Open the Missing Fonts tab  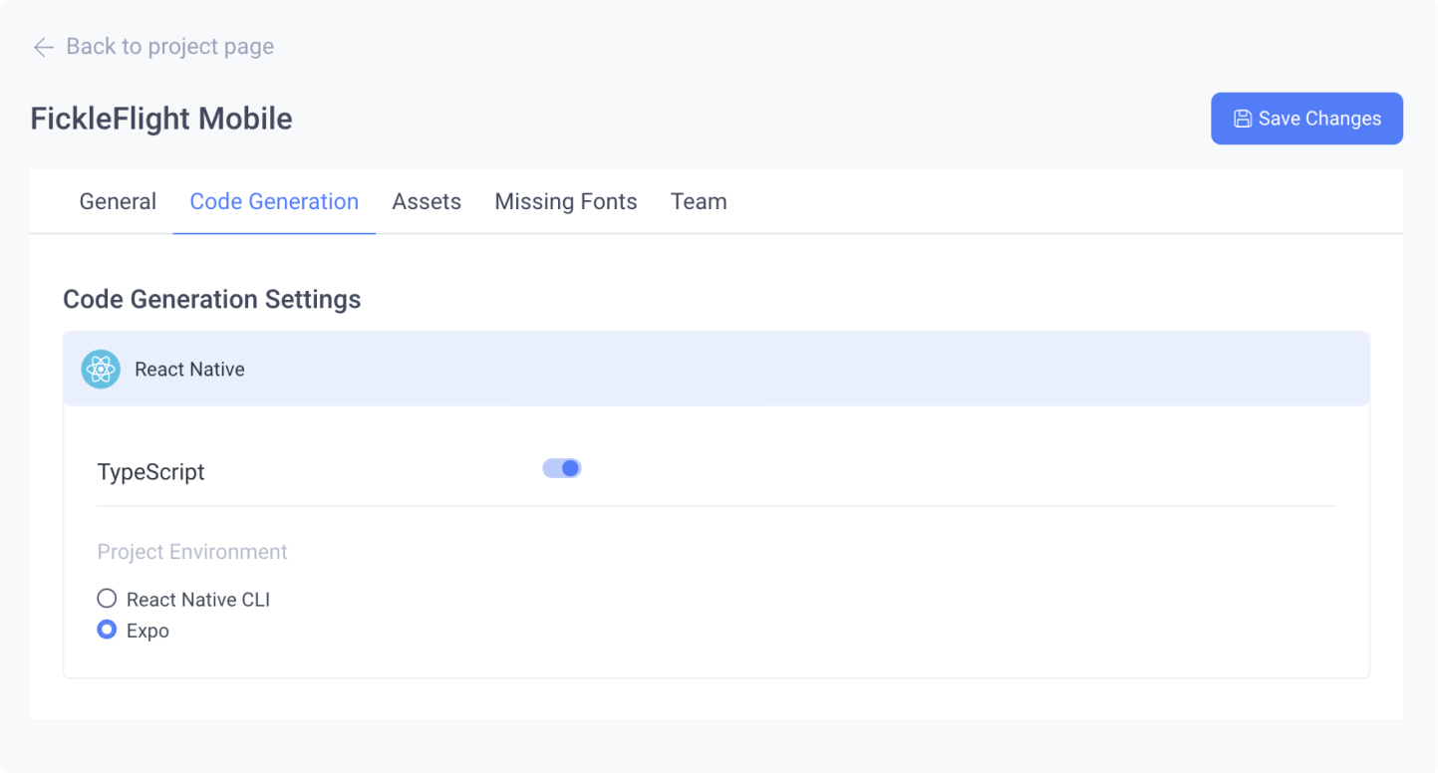coord(566,201)
